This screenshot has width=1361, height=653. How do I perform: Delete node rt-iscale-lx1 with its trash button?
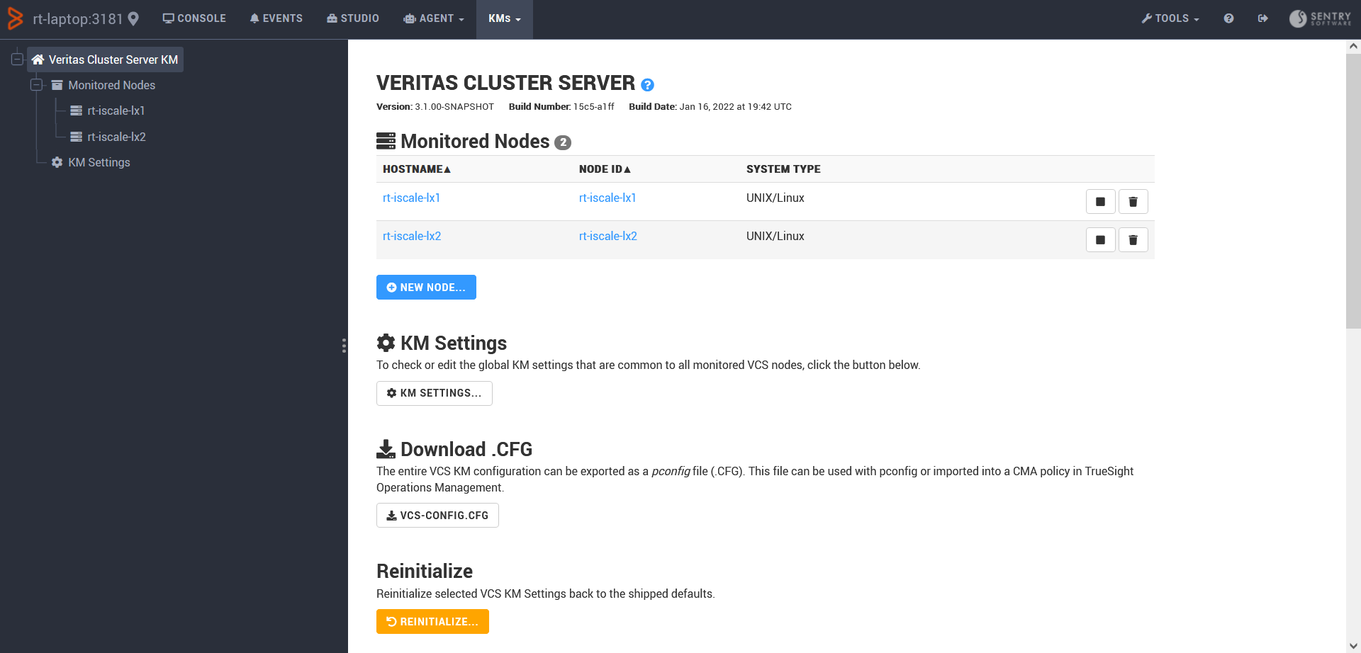pyautogui.click(x=1133, y=201)
